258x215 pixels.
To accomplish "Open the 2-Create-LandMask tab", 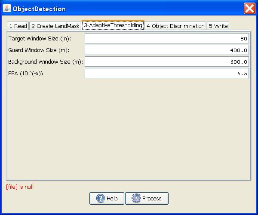I will coord(55,26).
